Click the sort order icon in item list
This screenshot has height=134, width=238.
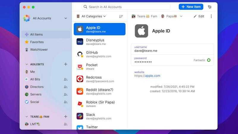tap(121, 16)
